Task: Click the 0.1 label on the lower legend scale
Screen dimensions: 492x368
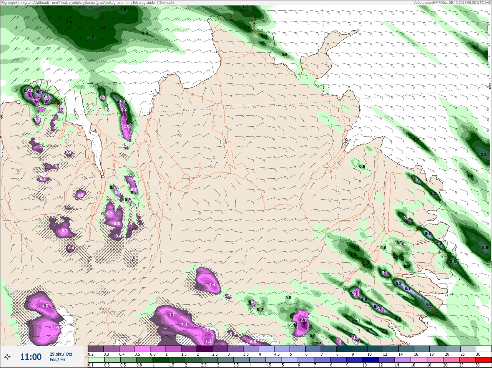Action: (x=91, y=365)
